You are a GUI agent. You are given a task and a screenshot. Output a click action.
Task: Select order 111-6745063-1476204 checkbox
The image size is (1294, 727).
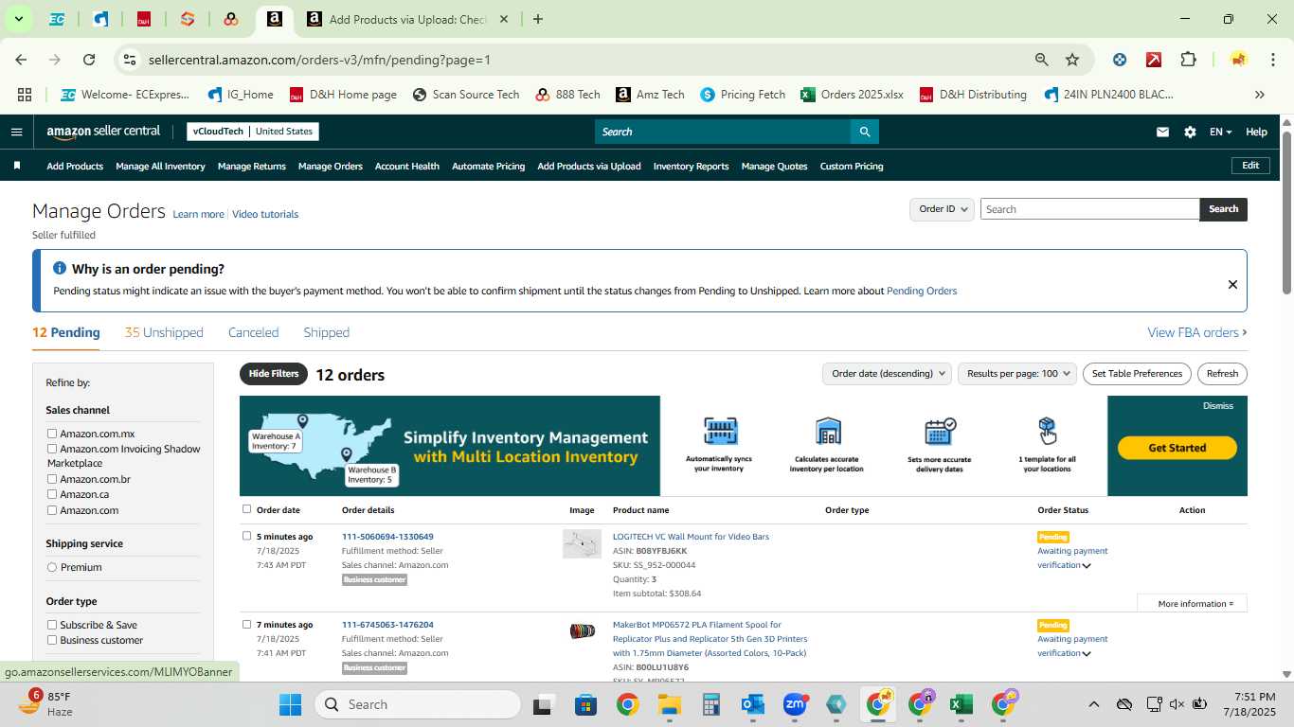[x=247, y=624]
